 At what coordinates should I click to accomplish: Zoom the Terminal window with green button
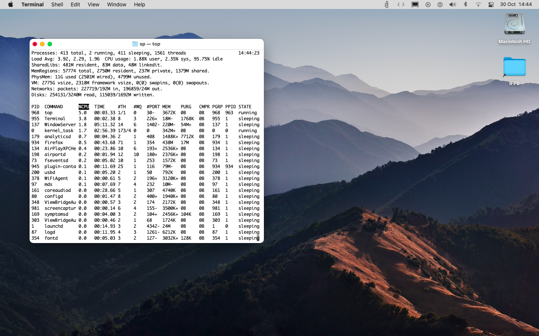point(50,44)
